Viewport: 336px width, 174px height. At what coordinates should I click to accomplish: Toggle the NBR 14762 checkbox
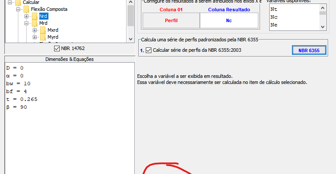pyautogui.click(x=57, y=48)
